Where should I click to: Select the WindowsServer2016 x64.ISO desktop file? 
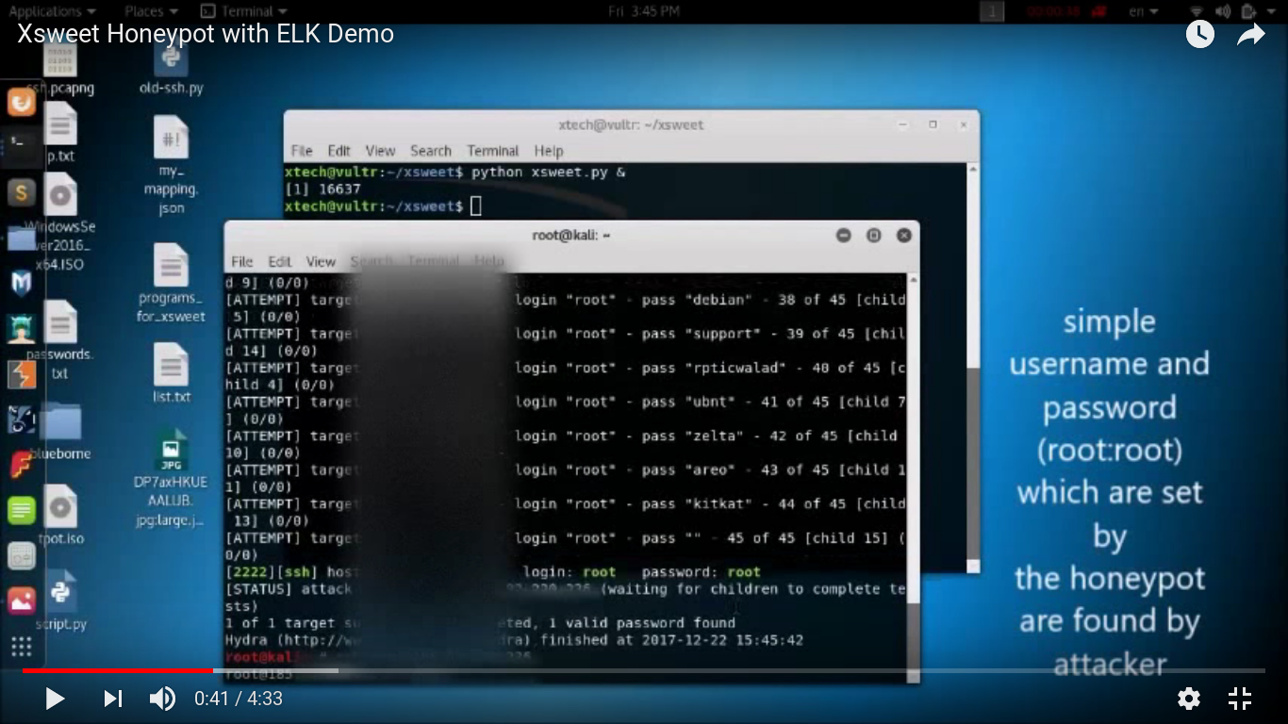(x=60, y=223)
